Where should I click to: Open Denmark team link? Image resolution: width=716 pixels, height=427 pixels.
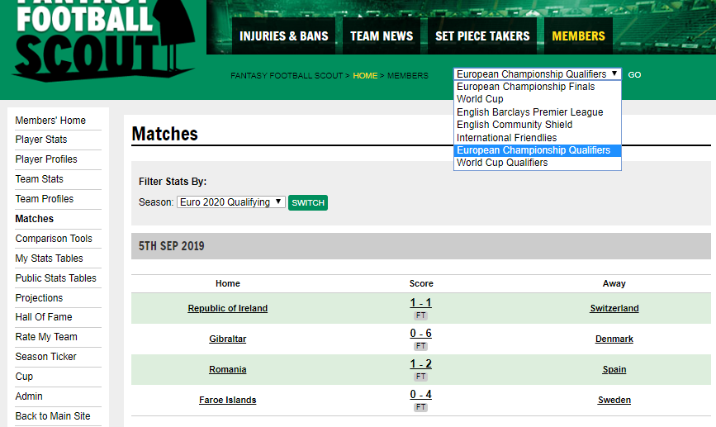pyautogui.click(x=614, y=339)
